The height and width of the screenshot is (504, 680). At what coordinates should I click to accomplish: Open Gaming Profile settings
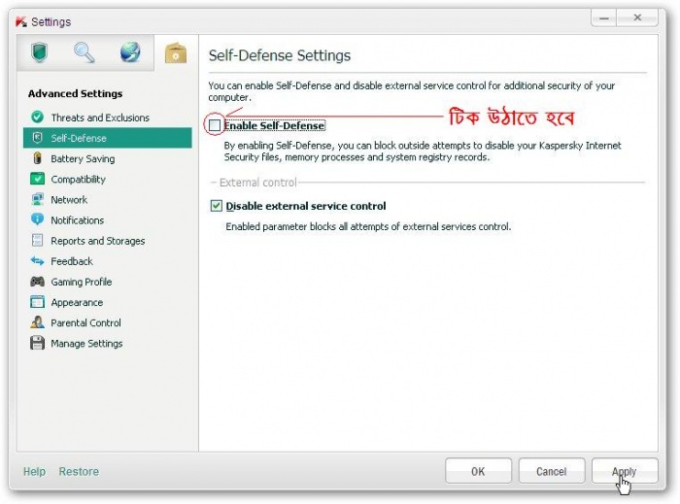point(107,282)
